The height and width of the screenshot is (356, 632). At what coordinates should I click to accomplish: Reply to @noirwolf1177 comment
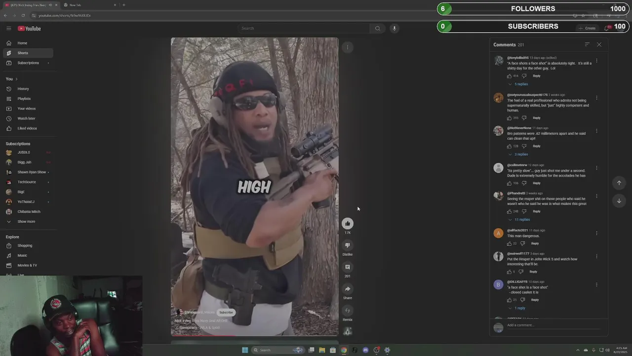pyautogui.click(x=533, y=271)
